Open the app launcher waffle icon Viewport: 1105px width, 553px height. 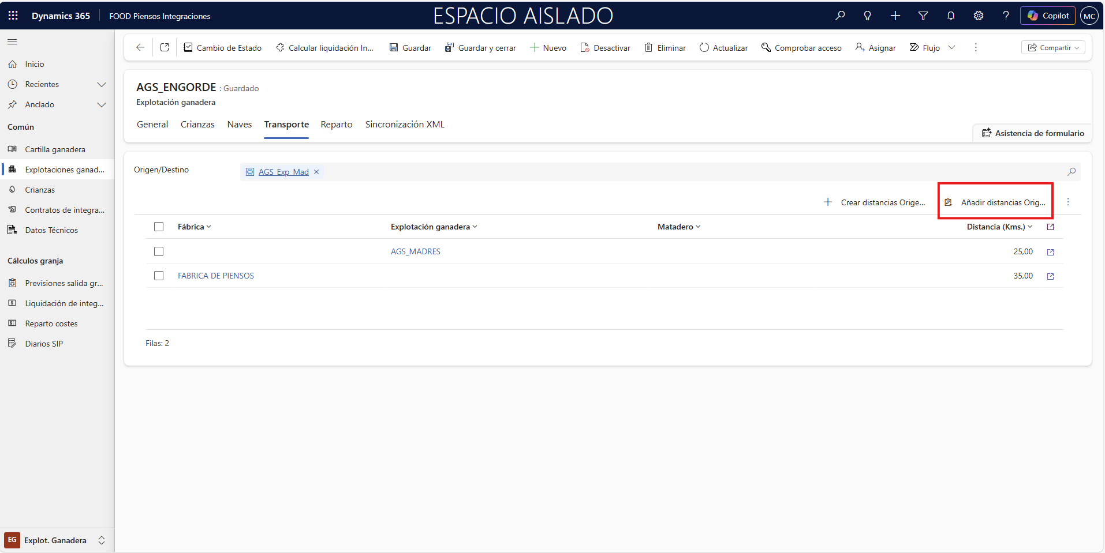pyautogui.click(x=13, y=16)
